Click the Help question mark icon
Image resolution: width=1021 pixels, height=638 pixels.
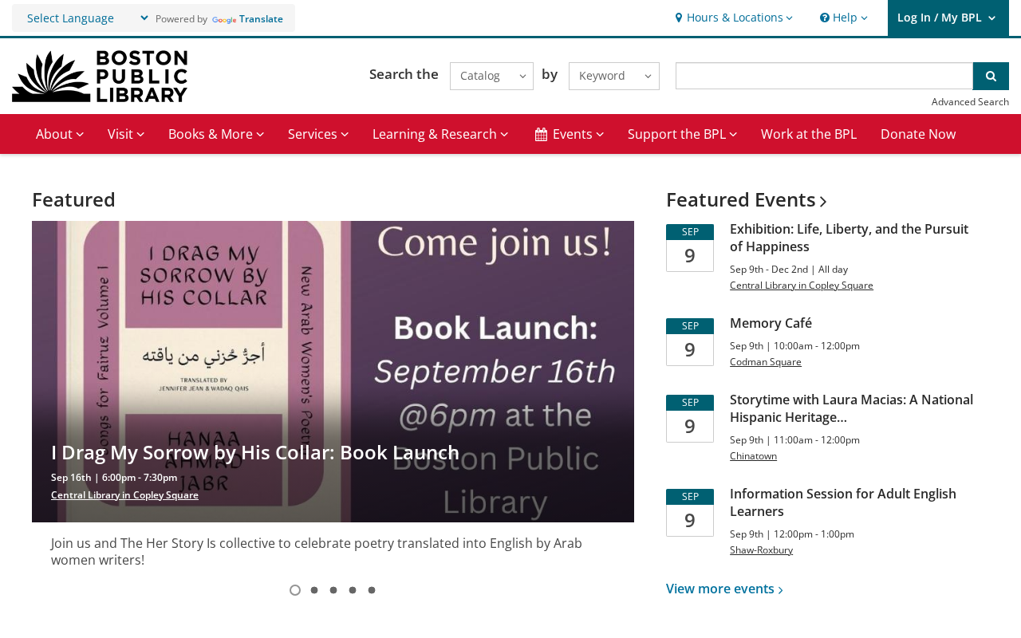(x=825, y=18)
